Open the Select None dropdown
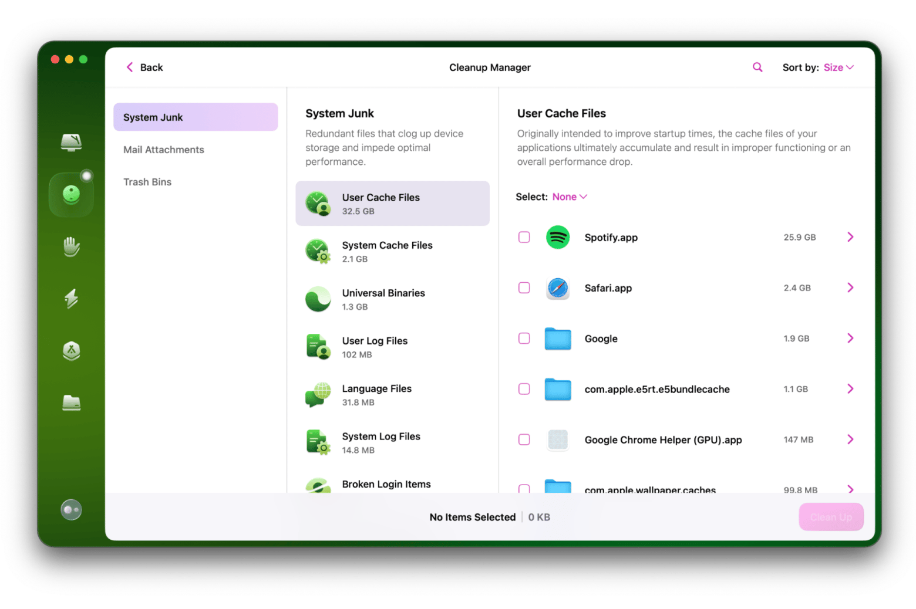This screenshot has width=916, height=609. (x=569, y=197)
